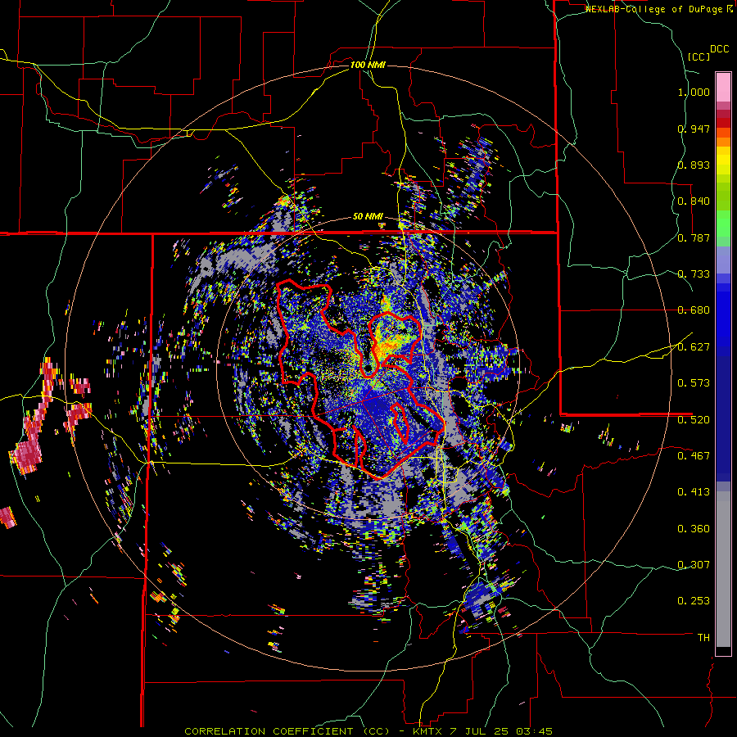This screenshot has height=737, width=737.
Task: Pick the pink top segment of color bar
Action: pos(723,87)
